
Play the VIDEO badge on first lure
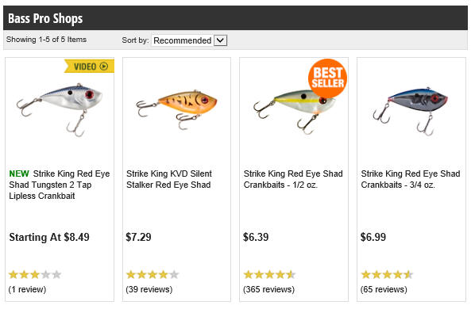[90, 66]
